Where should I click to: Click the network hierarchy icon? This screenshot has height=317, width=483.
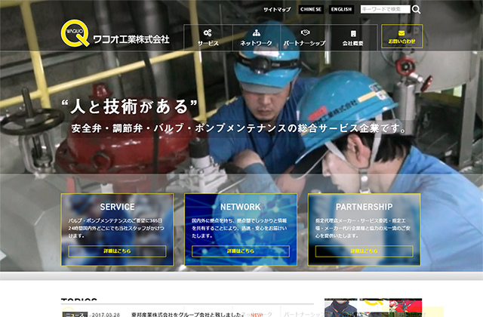tap(257, 32)
